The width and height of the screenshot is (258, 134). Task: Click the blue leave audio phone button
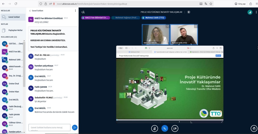(165, 128)
